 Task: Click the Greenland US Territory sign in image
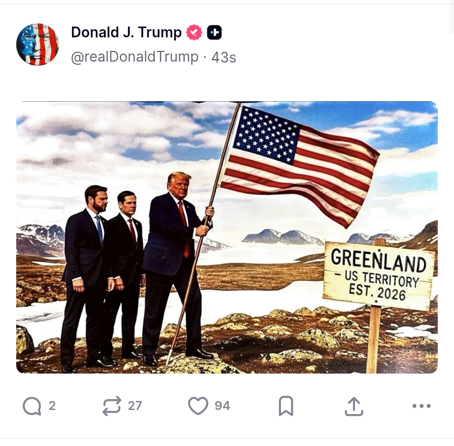coord(379,275)
